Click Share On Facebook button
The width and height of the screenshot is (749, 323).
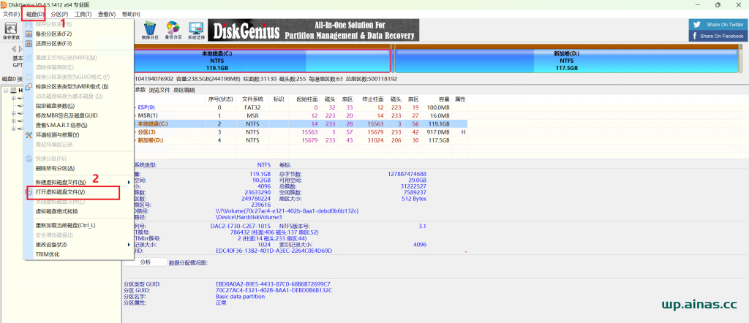717,36
